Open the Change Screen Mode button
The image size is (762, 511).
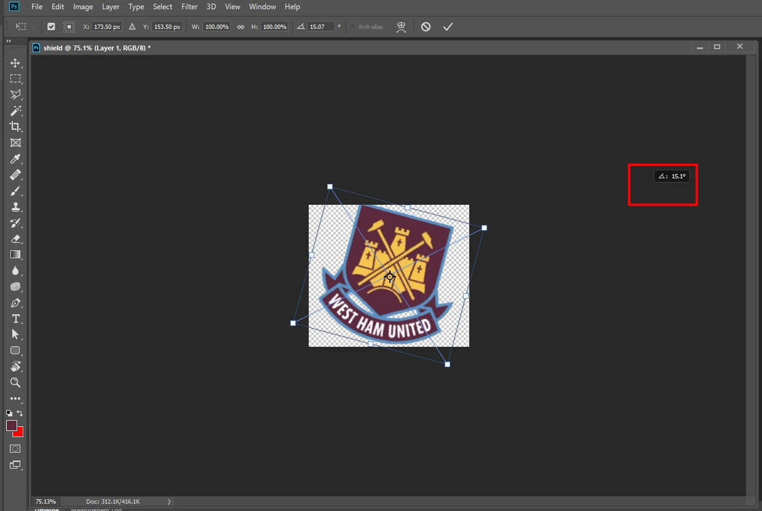pos(15,465)
